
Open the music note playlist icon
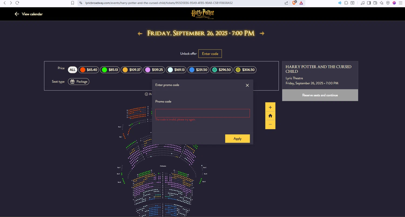coord(362,3)
